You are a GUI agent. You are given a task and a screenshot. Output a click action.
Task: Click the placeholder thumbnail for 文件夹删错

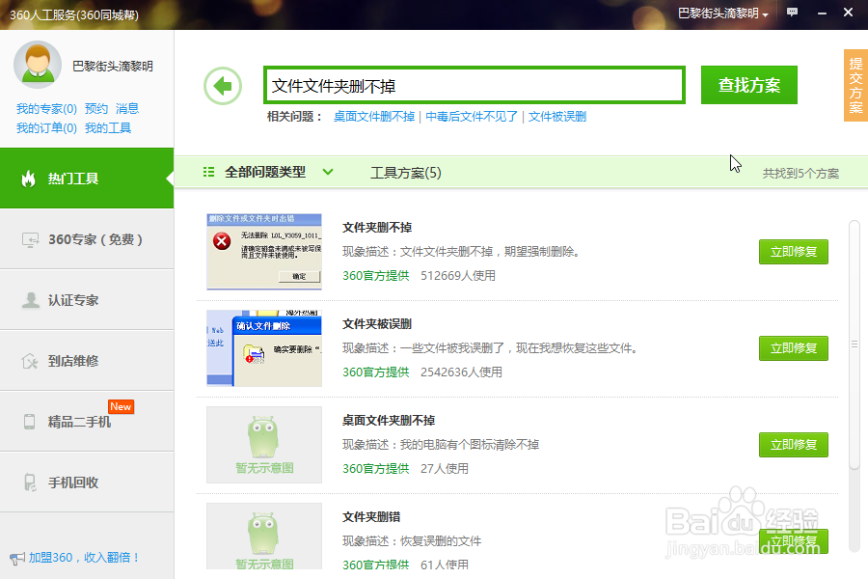tap(264, 537)
